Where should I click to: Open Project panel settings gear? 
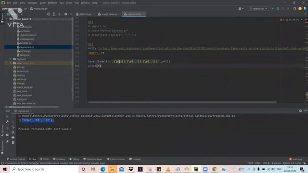click(65, 14)
